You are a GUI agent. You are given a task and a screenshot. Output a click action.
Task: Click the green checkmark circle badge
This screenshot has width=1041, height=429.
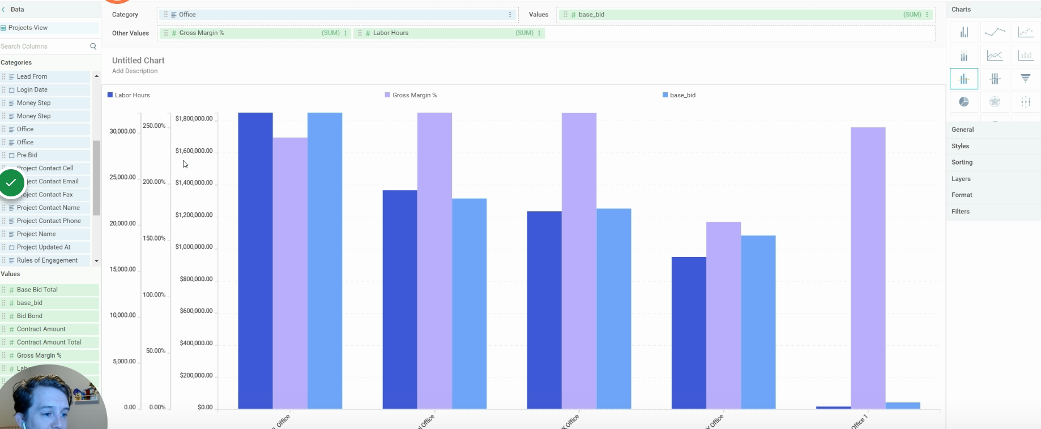point(11,183)
